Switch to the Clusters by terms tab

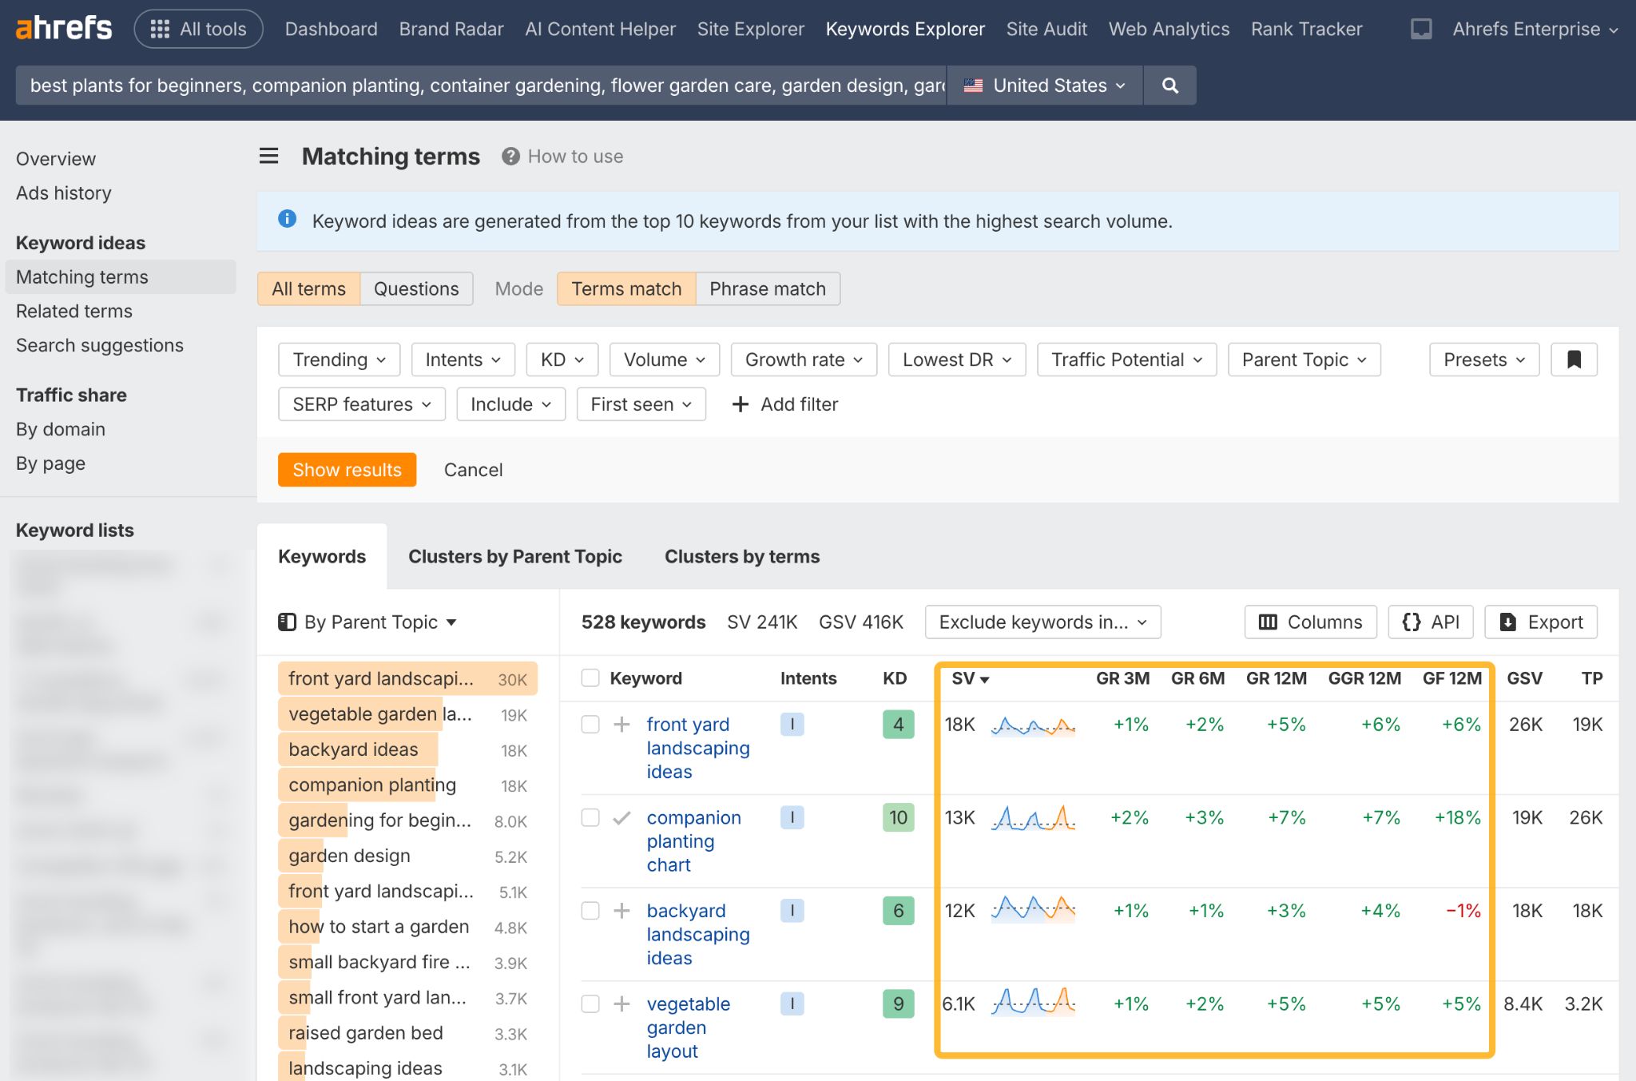[741, 556]
